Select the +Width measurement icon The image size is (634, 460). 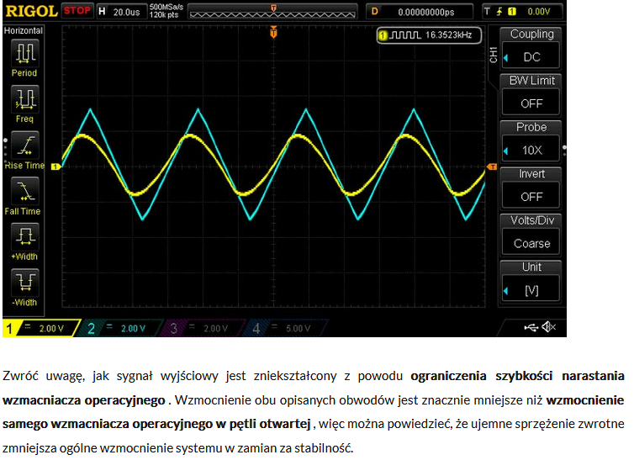click(x=25, y=236)
